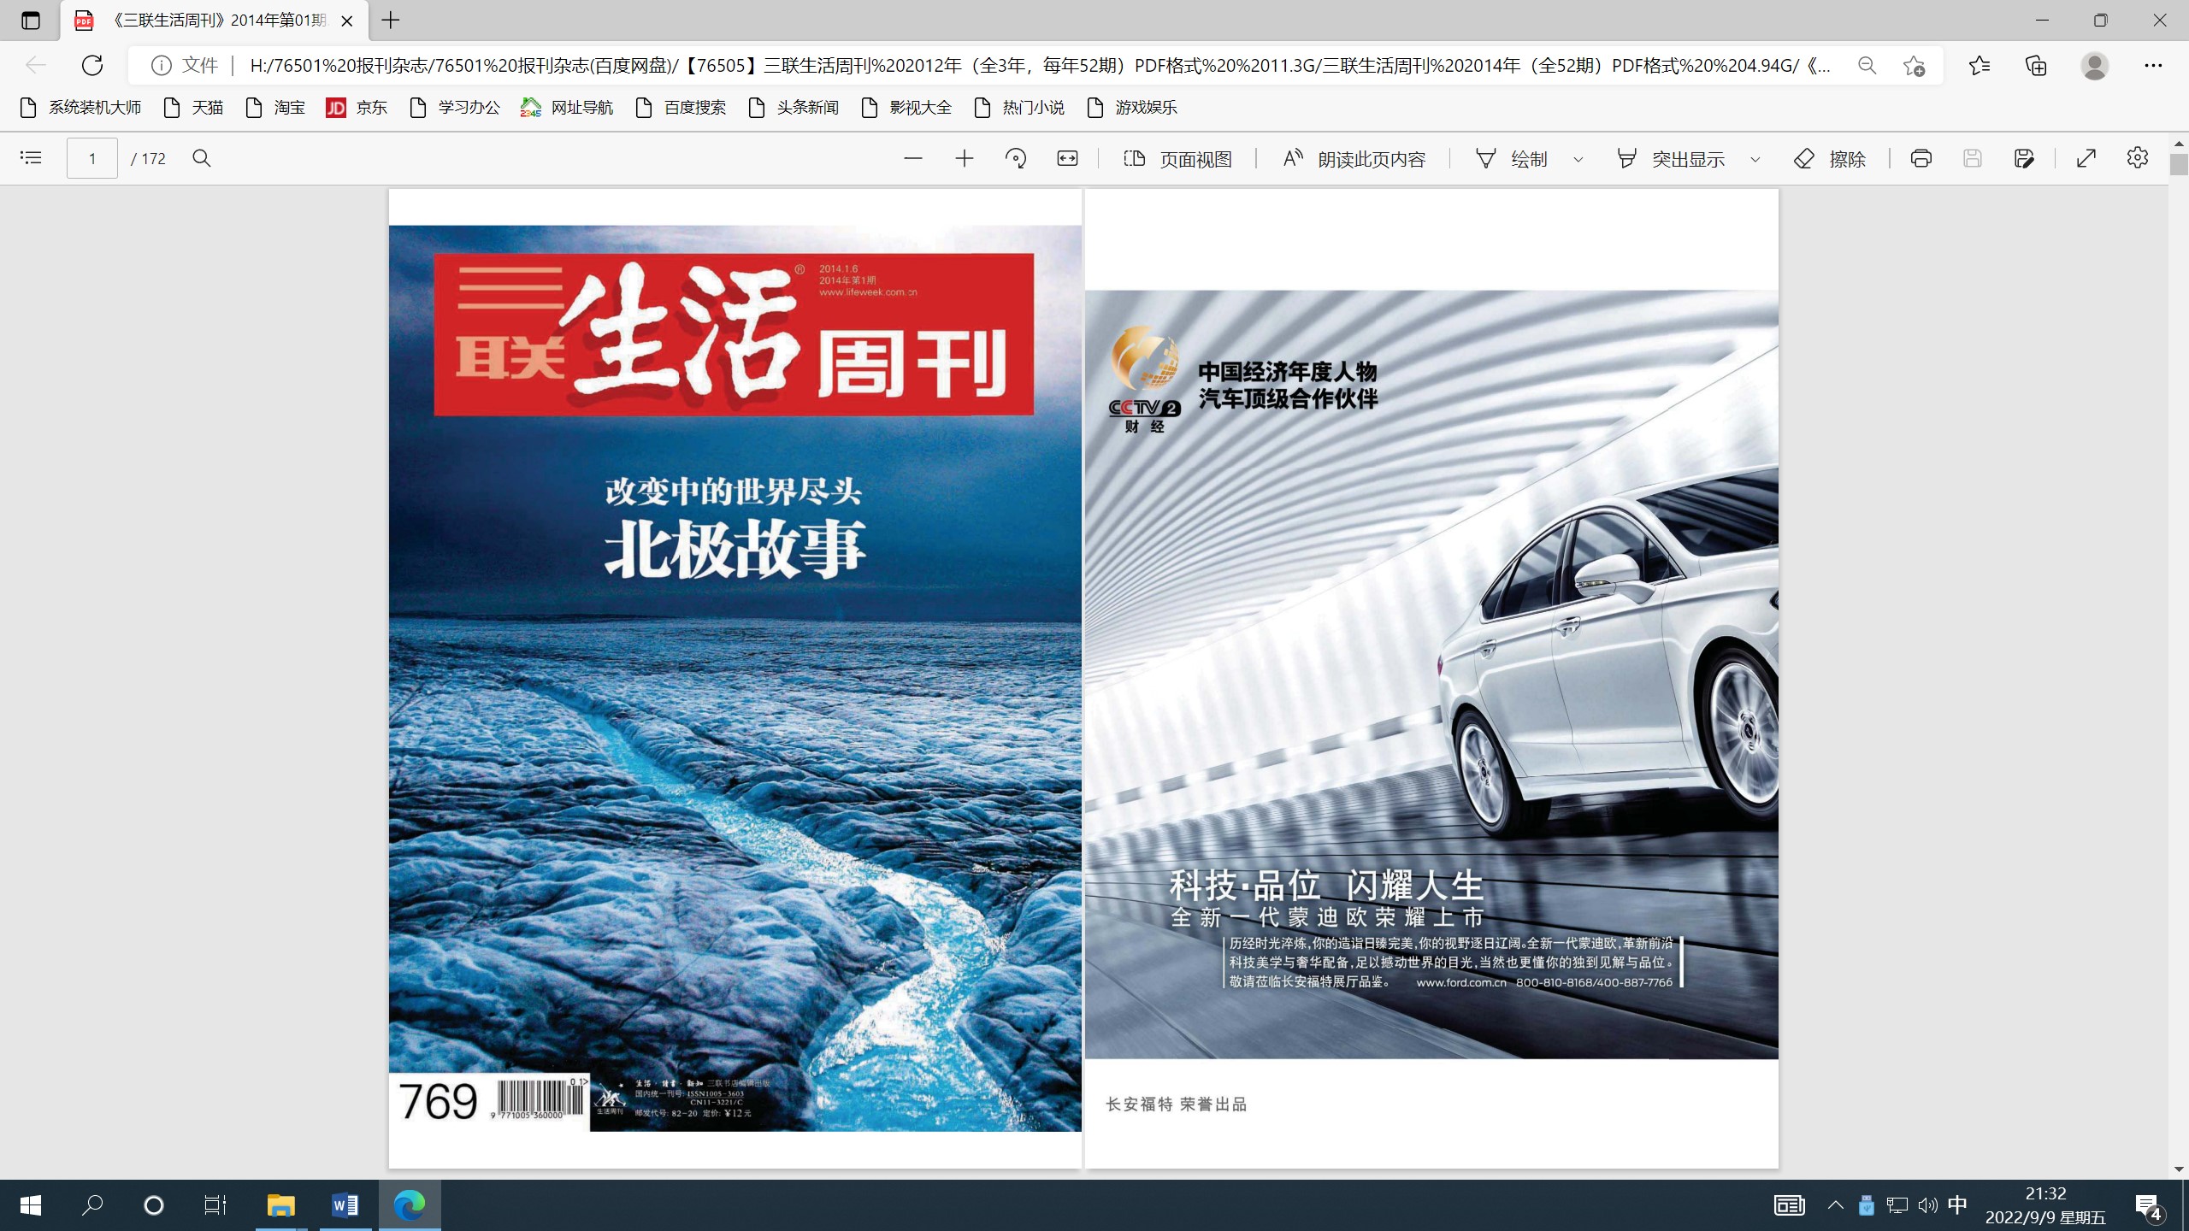Open the PDF table of contents sidebar

tap(31, 158)
